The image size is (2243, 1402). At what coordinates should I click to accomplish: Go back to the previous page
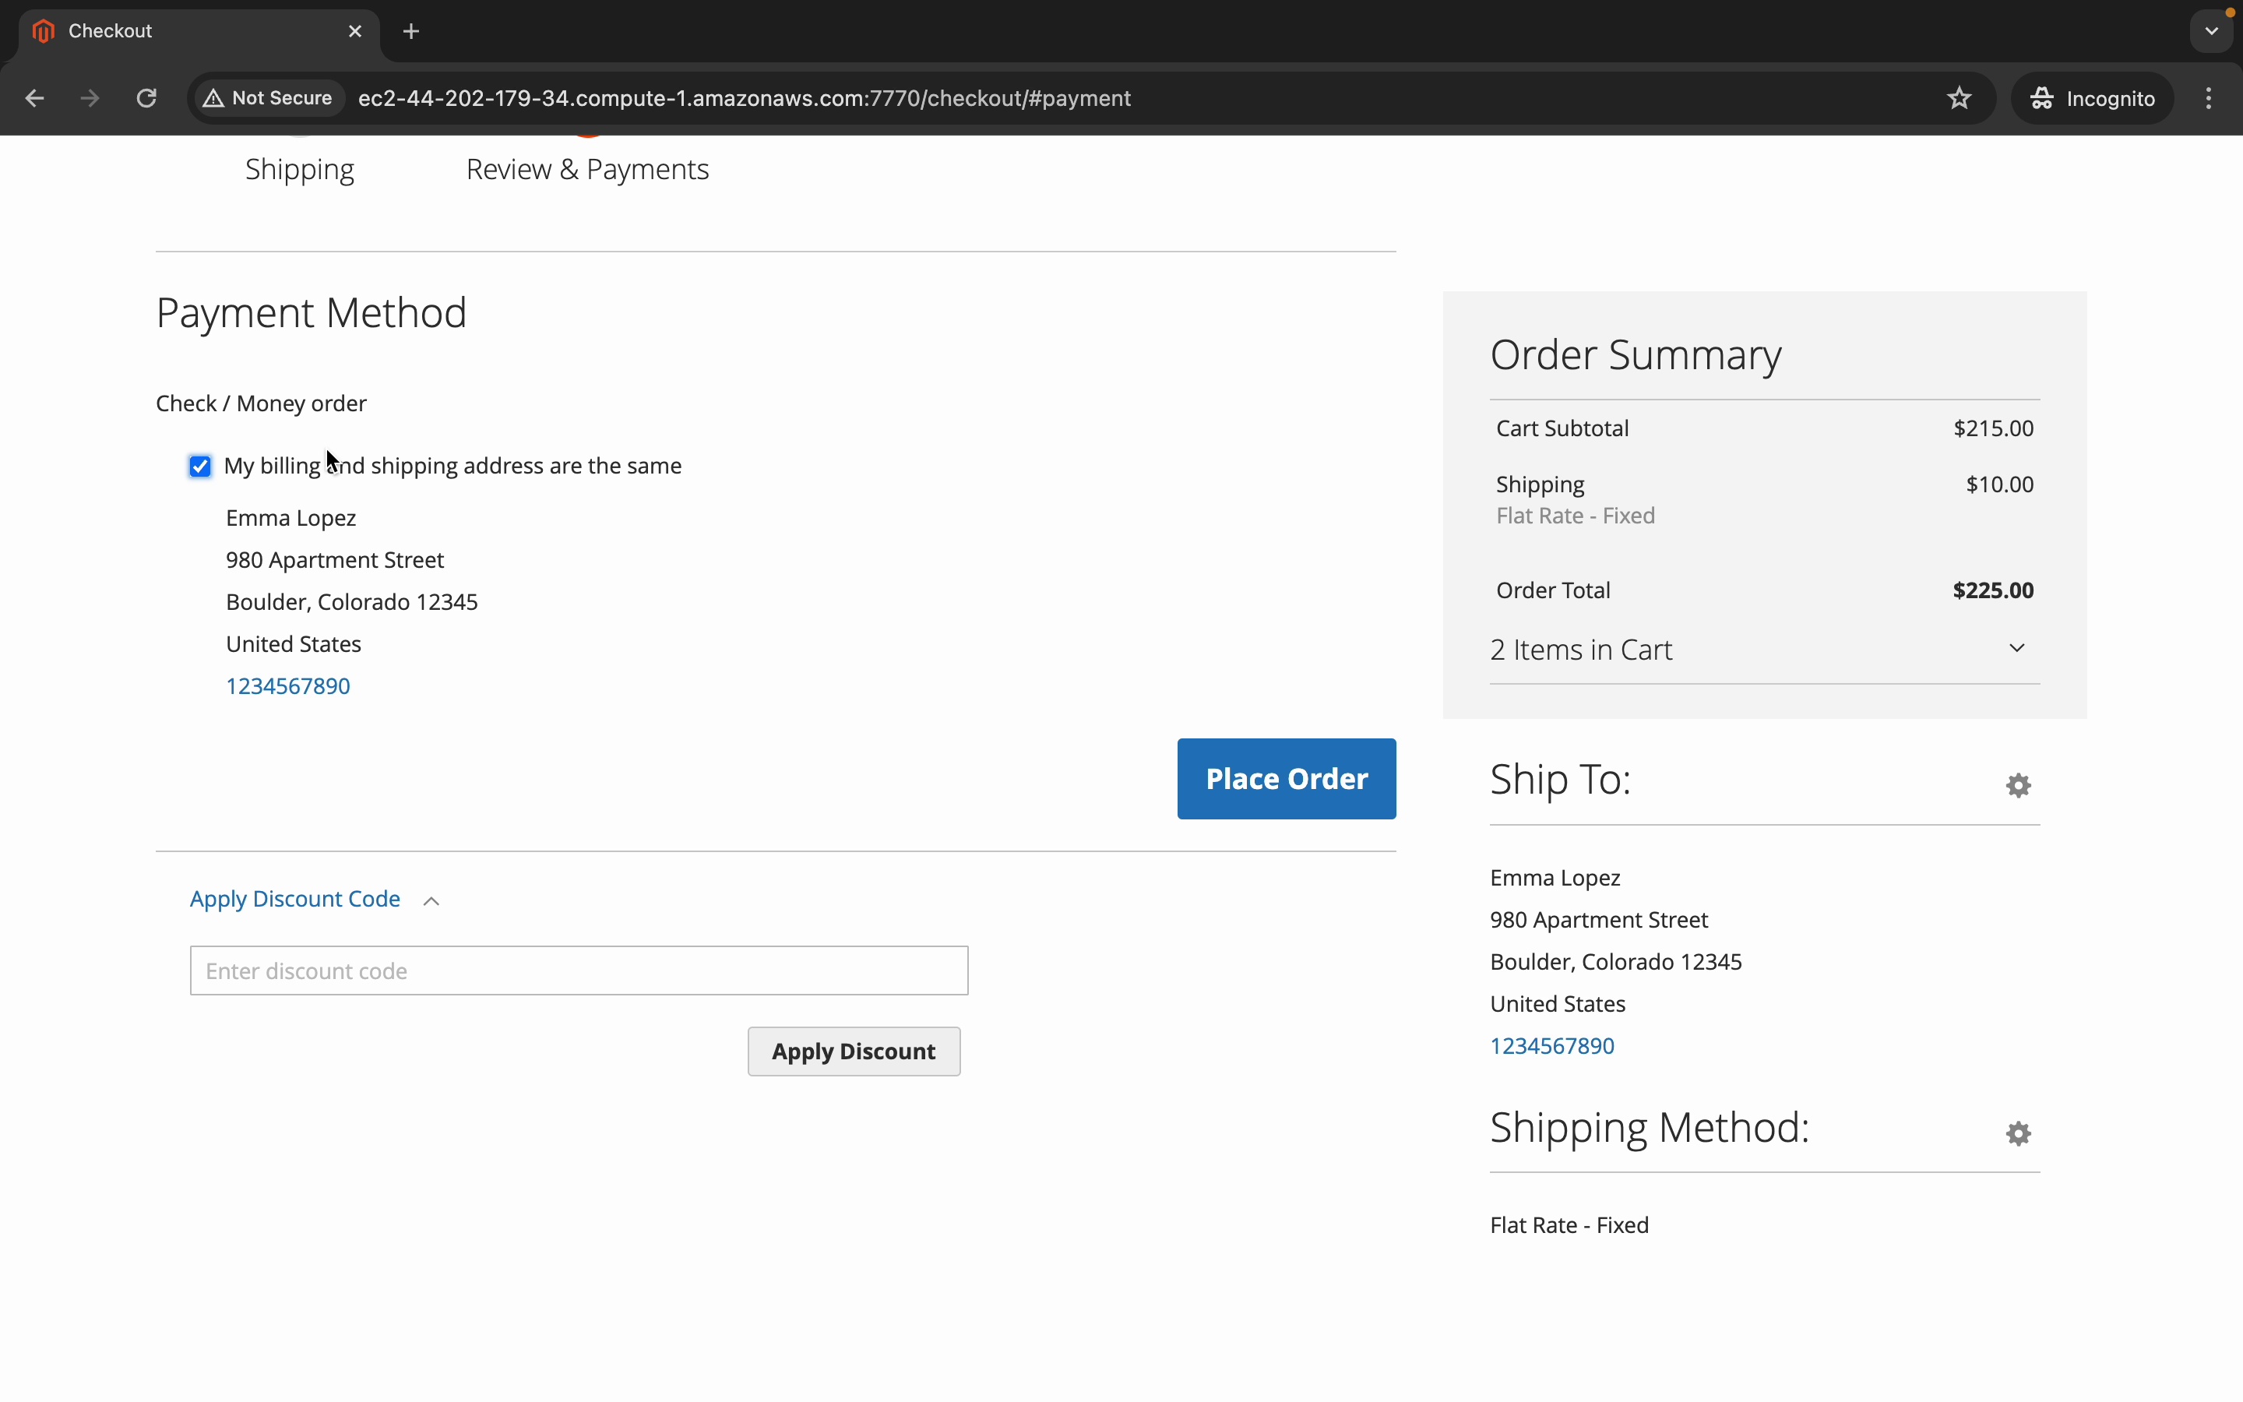[x=34, y=98]
